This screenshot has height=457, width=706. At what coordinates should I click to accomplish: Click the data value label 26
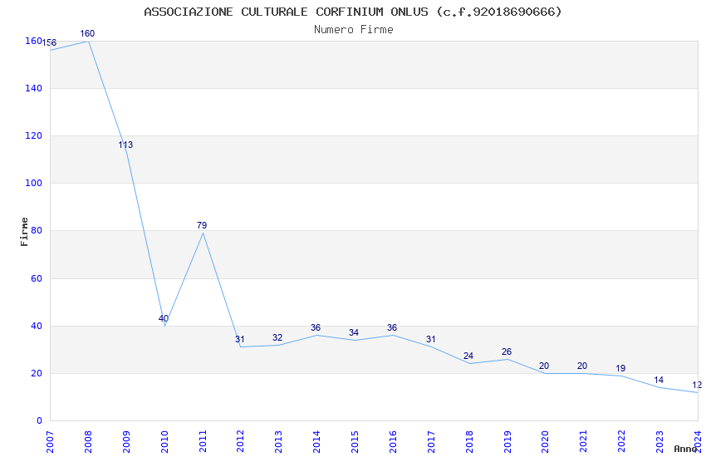507,351
